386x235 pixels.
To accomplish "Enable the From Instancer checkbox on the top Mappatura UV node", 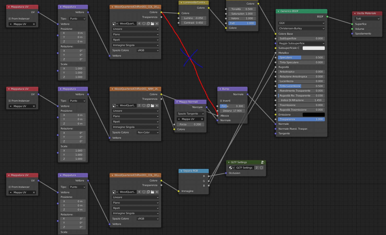I will click(10, 19).
